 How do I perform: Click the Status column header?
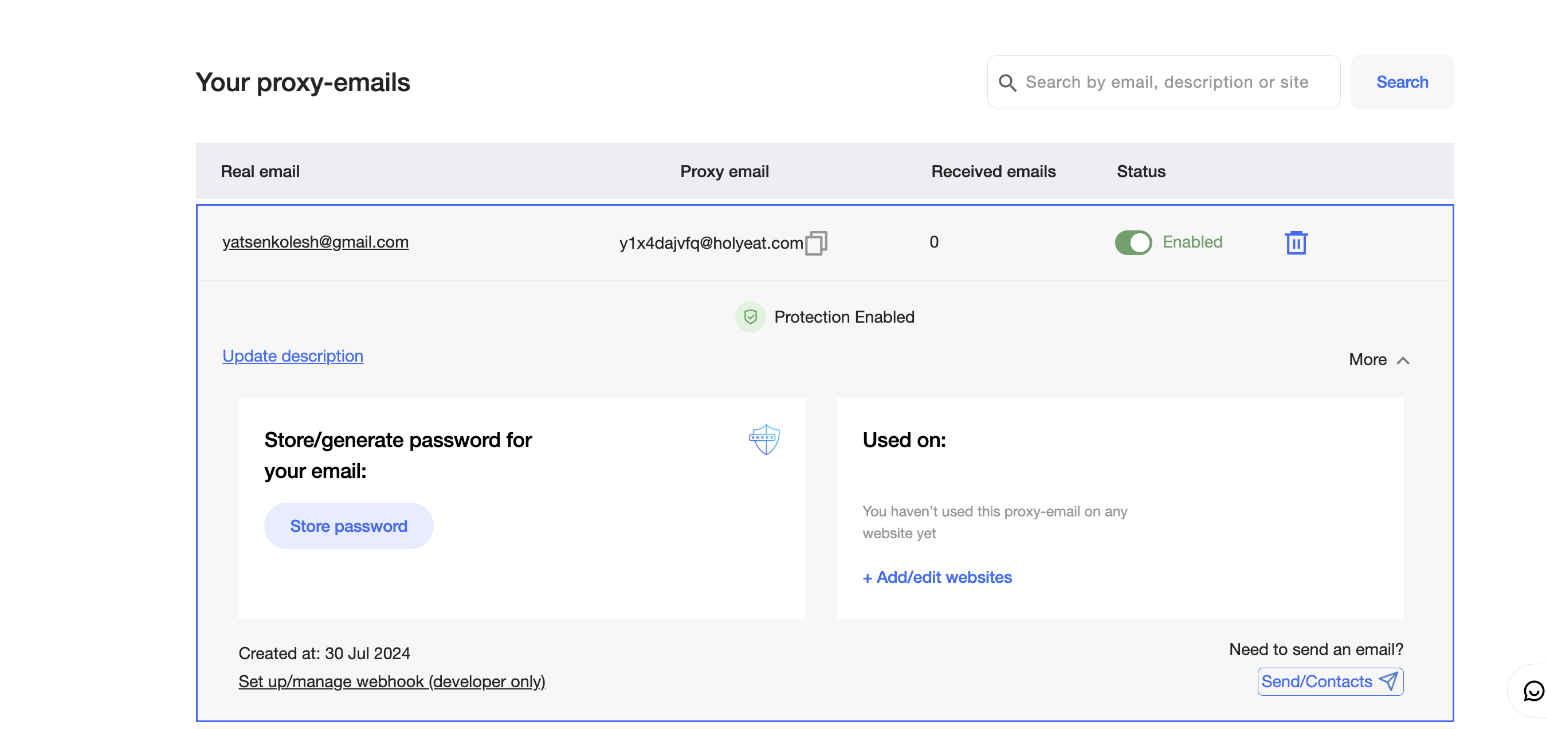pos(1140,171)
